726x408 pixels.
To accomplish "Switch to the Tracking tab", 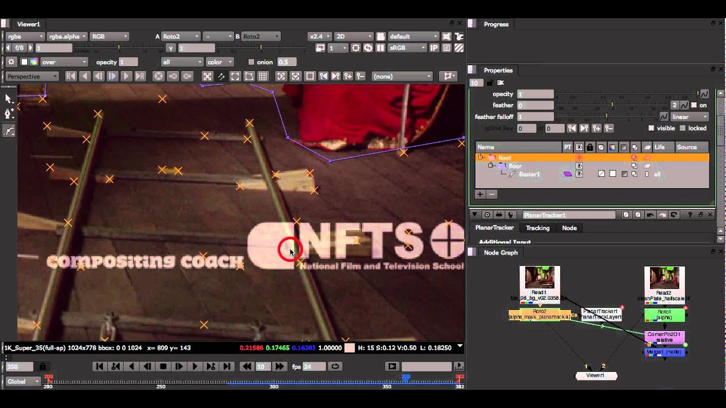I will (538, 228).
